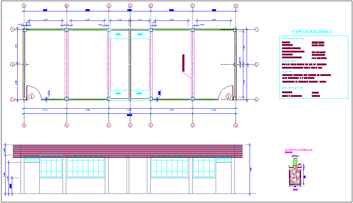Select the RECUBRIMIENTOS heading
The height and width of the screenshot is (203, 353).
(292, 88)
